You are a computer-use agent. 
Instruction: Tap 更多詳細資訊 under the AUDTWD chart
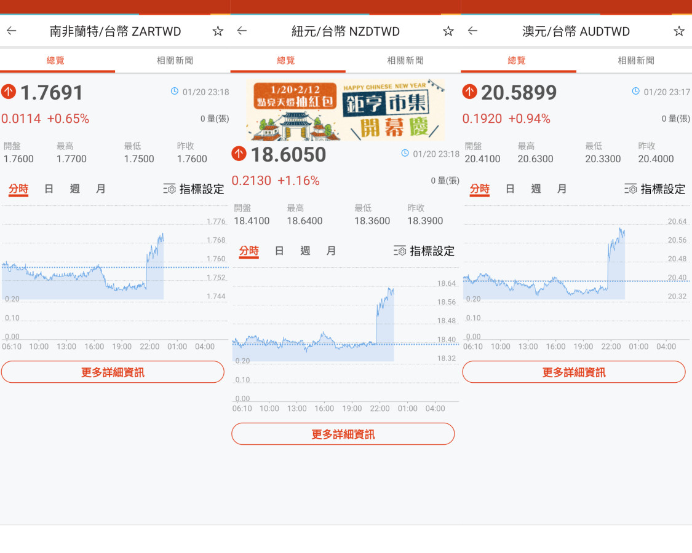tap(573, 372)
